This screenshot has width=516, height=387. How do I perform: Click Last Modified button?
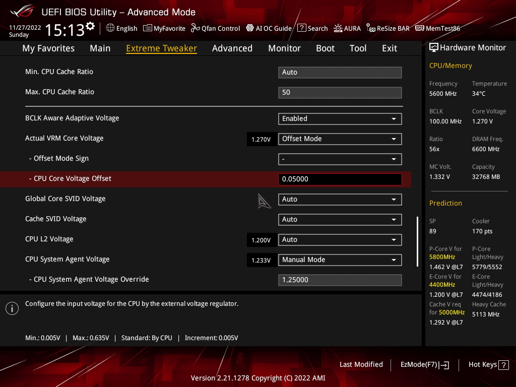point(361,364)
